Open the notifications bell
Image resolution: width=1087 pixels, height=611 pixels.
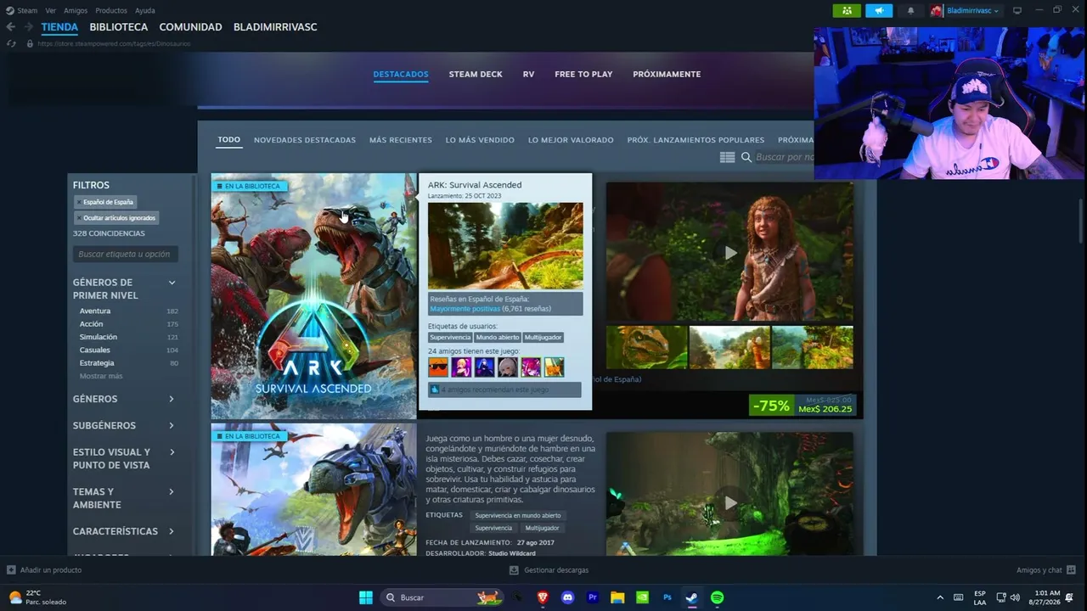click(x=911, y=10)
